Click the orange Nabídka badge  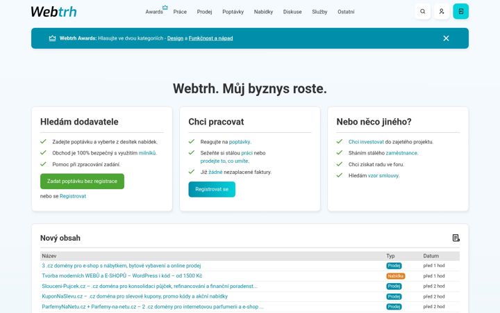click(396, 276)
